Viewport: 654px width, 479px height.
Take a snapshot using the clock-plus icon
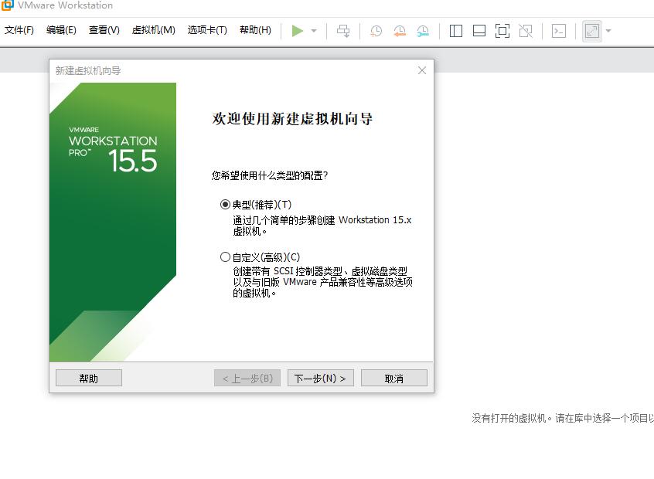376,31
